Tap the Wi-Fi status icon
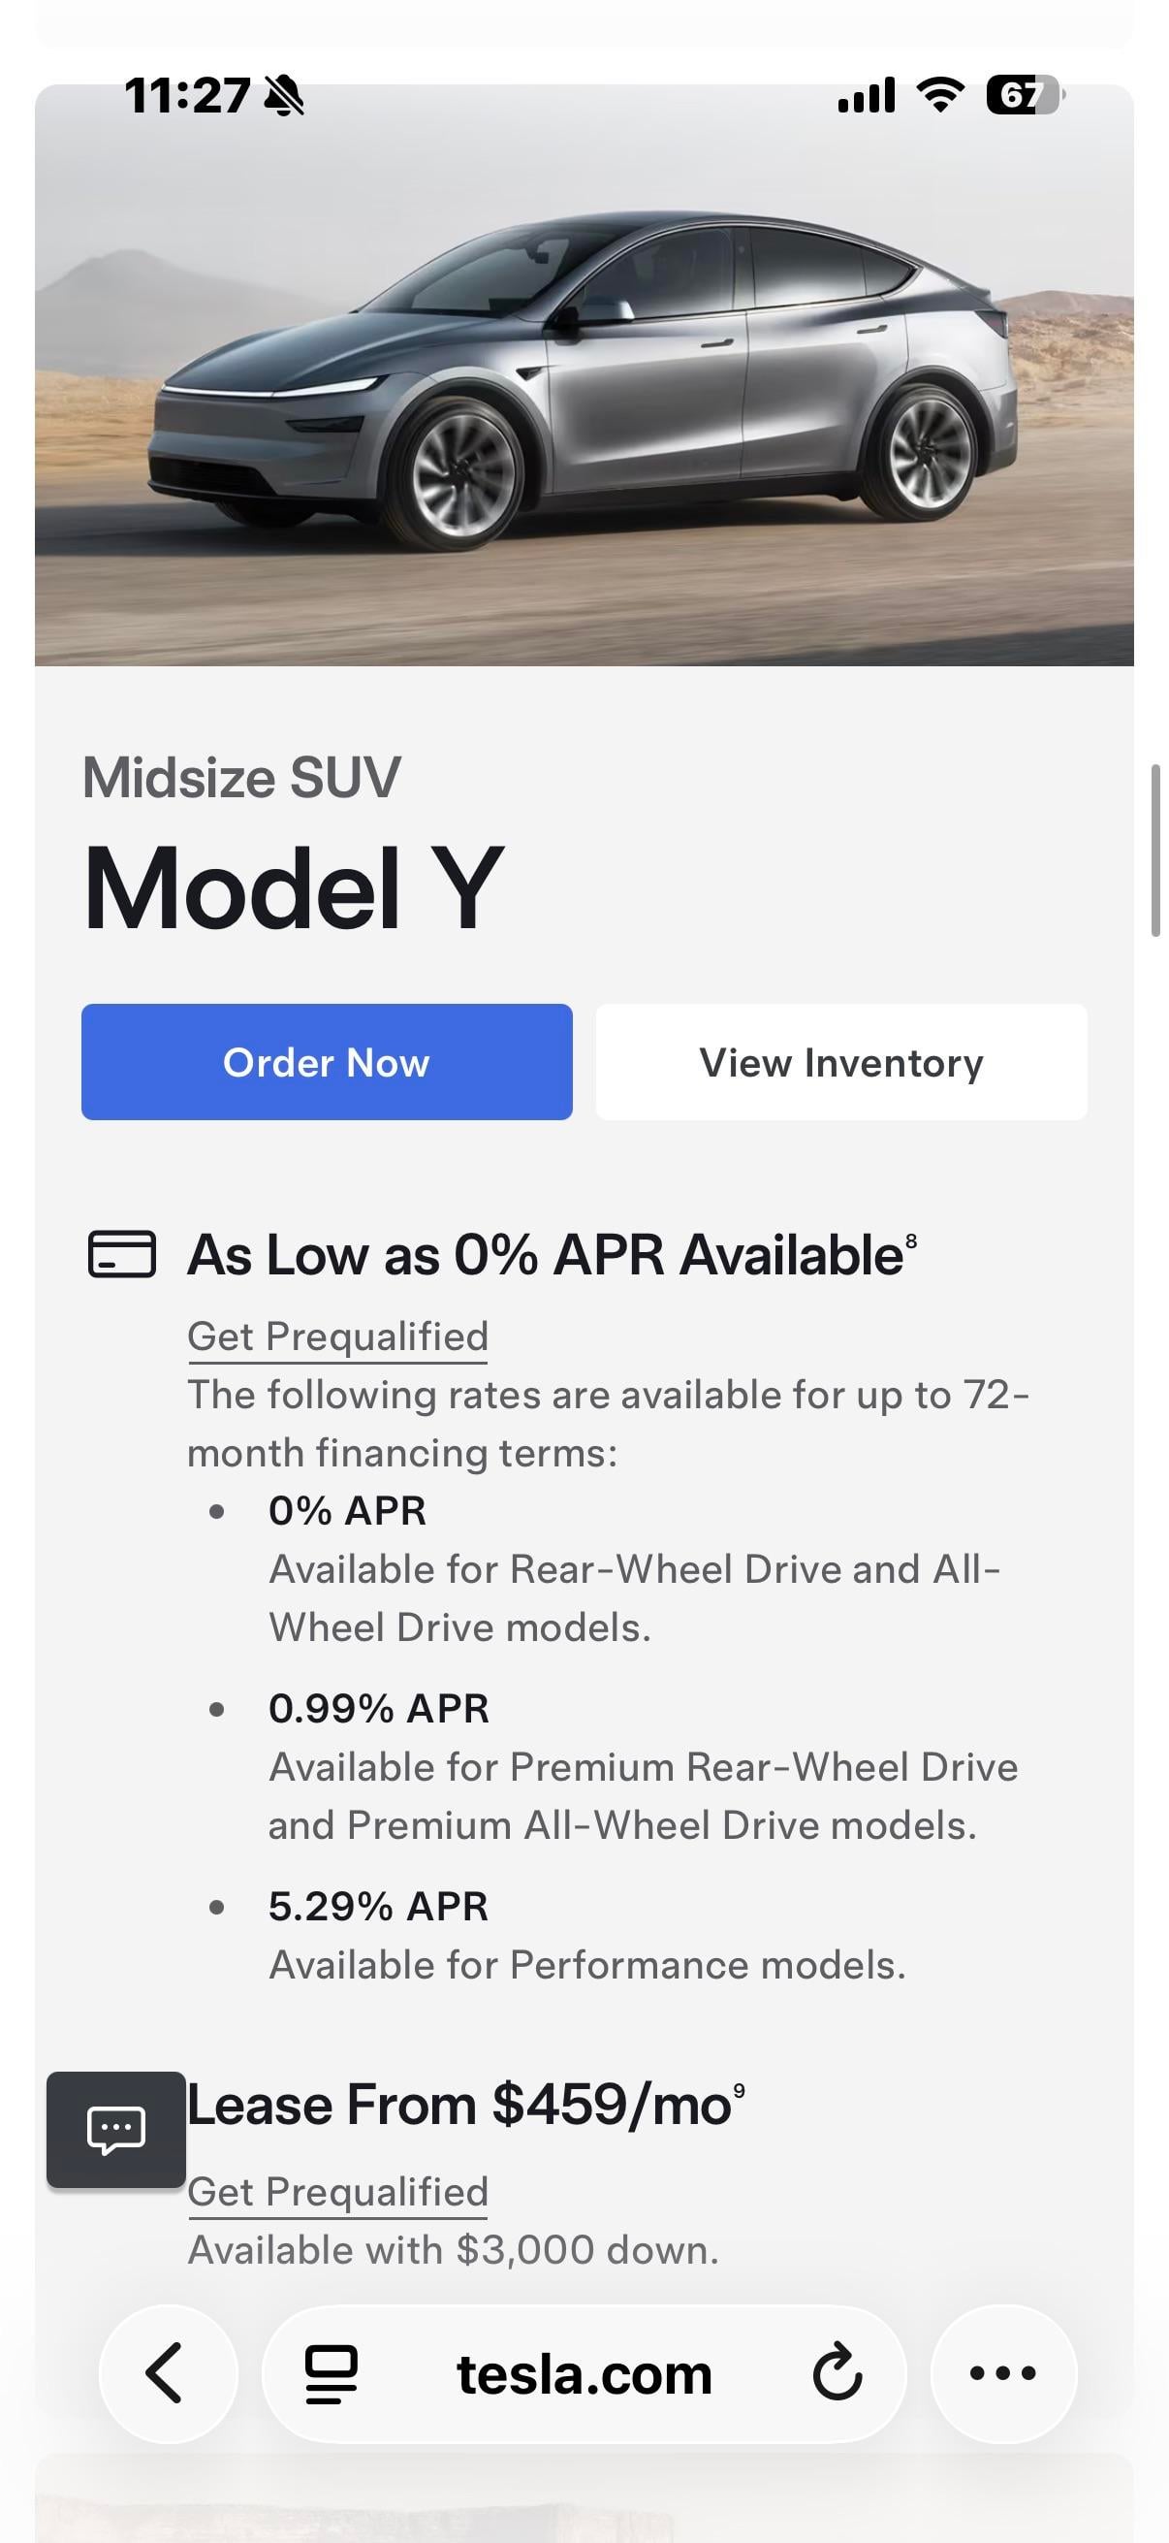 940,96
